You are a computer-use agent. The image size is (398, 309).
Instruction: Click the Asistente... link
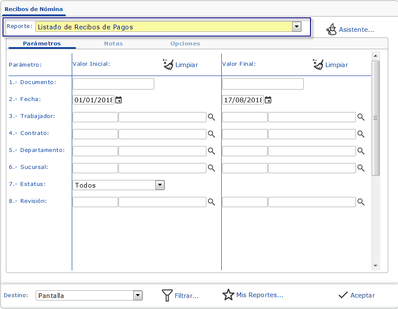356,30
